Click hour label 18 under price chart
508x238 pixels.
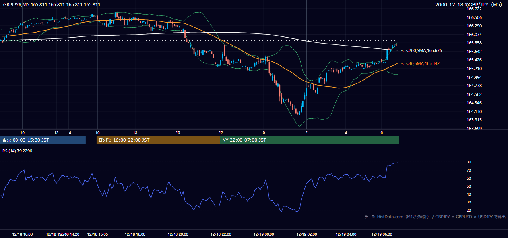coord(135,132)
